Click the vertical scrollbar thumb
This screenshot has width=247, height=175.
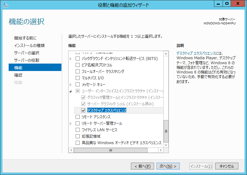click(x=166, y=131)
